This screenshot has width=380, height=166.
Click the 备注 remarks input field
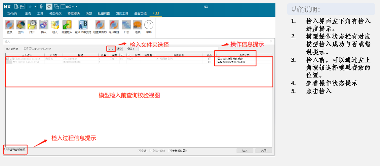pyautogui.click(x=175, y=49)
